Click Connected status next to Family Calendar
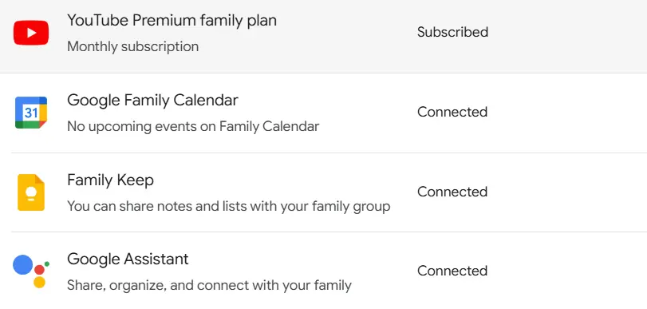Viewport: 647px width, 309px height. [452, 112]
